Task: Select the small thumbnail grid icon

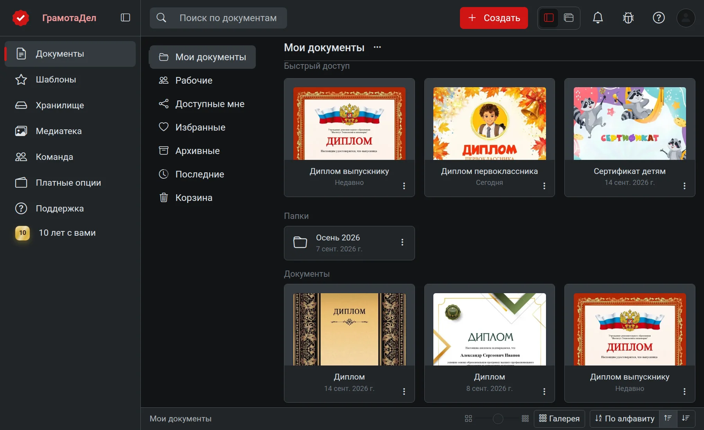Action: [x=469, y=419]
